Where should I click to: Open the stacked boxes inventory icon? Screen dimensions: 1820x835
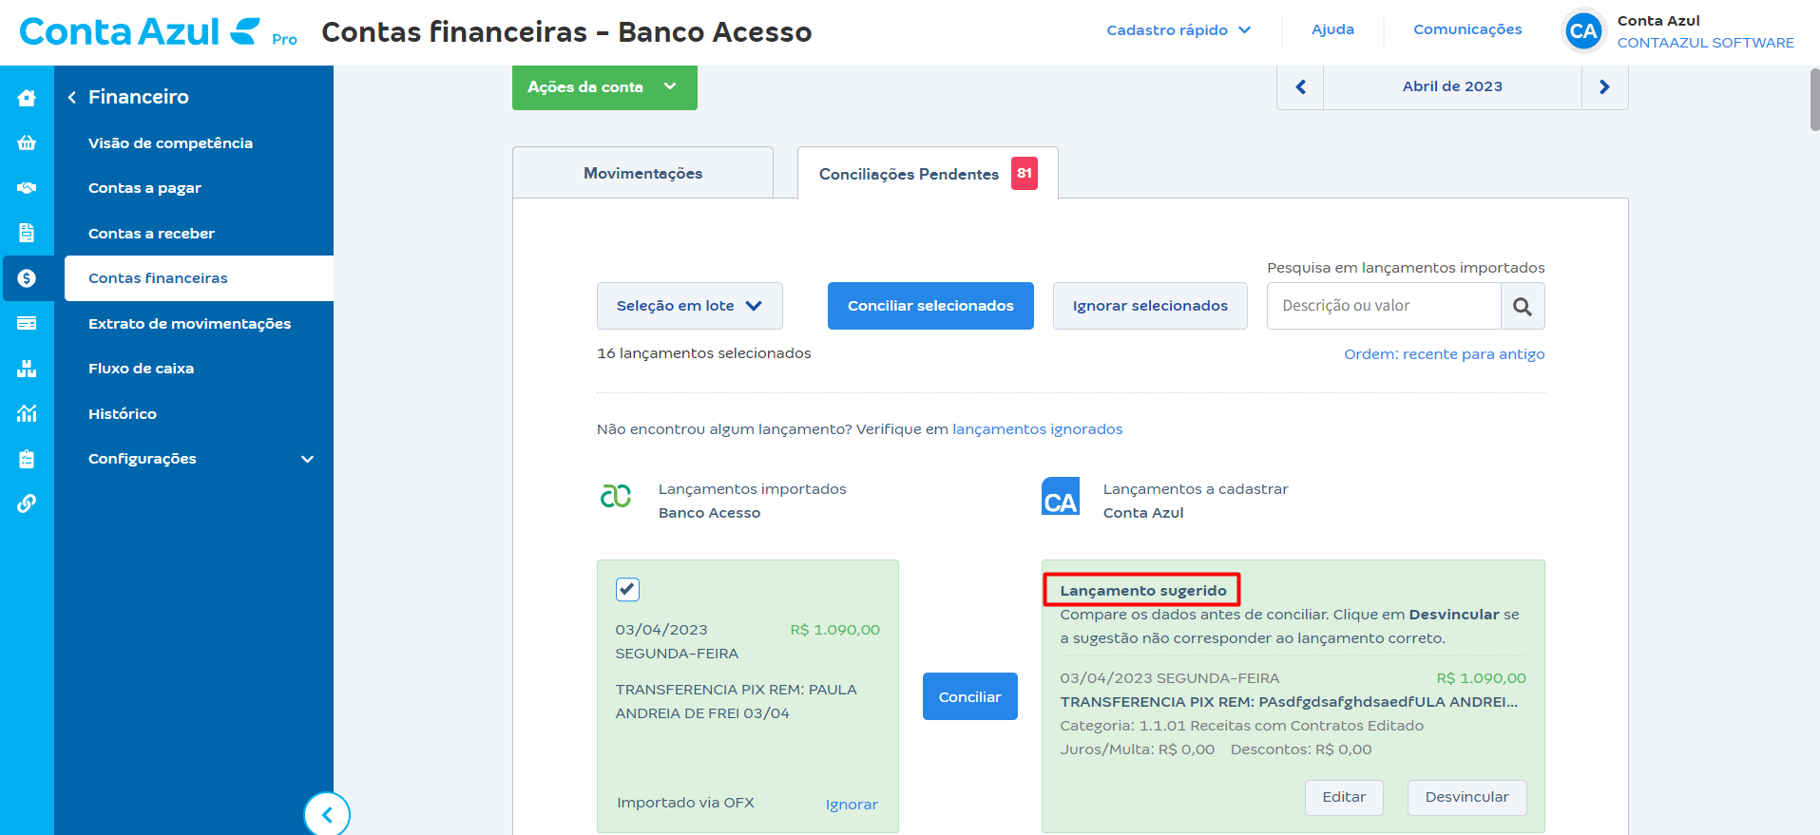27,369
